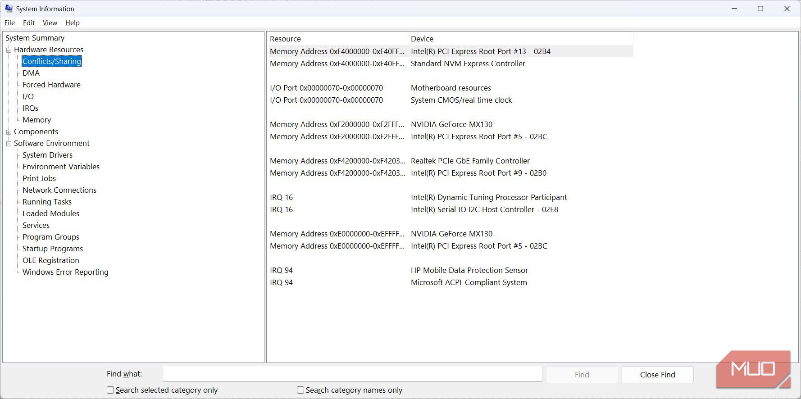Select Print Jobs in the tree
This screenshot has height=399, width=801.
[x=39, y=178]
